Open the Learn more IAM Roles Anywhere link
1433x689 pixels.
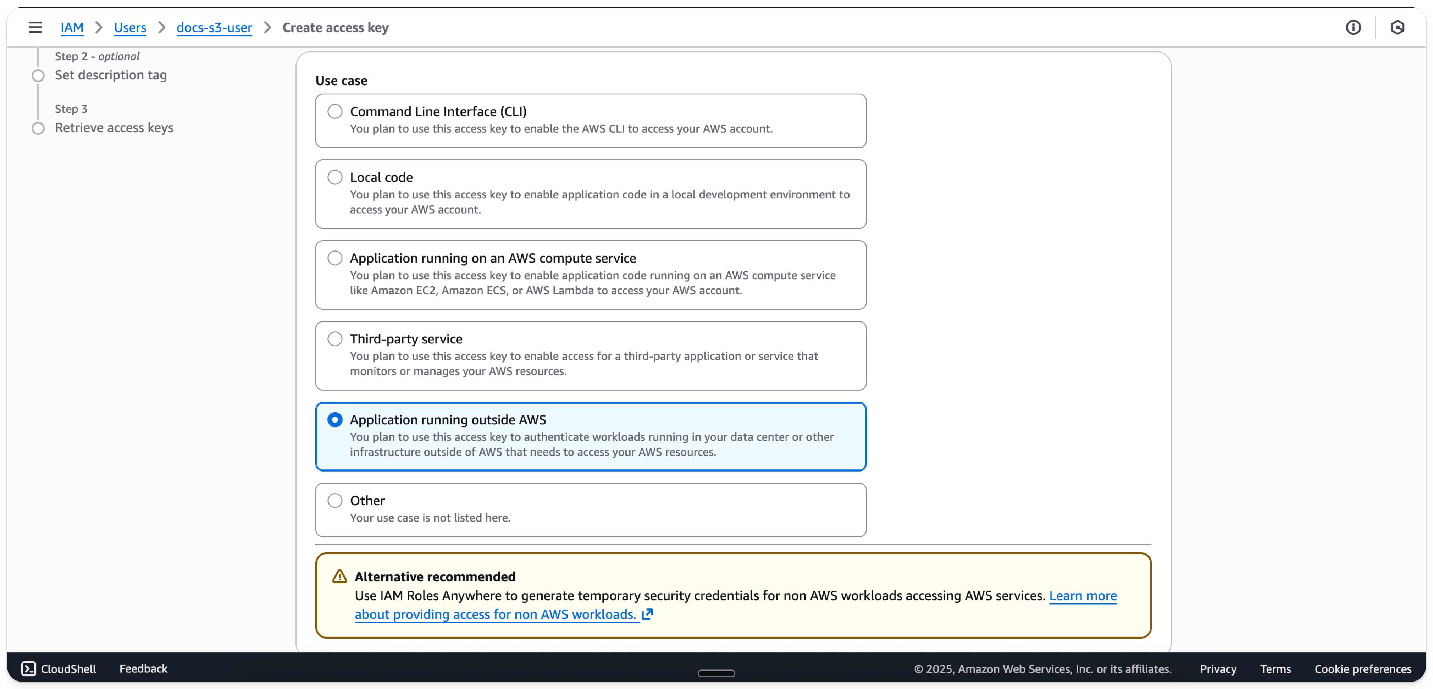[x=1083, y=595]
